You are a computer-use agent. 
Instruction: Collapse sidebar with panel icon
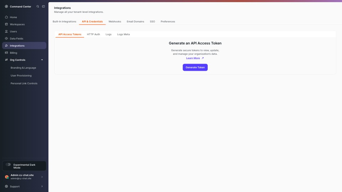click(43, 6)
